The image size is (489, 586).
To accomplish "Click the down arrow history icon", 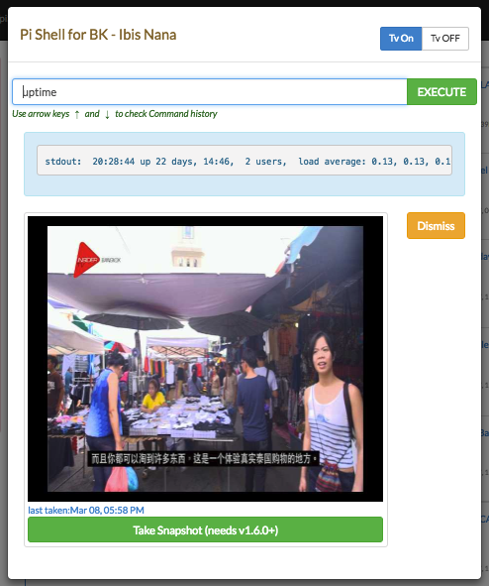I will [107, 114].
